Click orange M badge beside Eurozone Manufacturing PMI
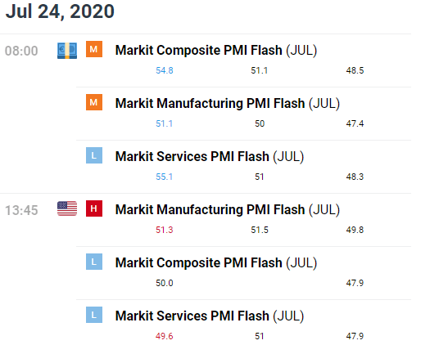The height and width of the screenshot is (345, 430). click(x=94, y=102)
